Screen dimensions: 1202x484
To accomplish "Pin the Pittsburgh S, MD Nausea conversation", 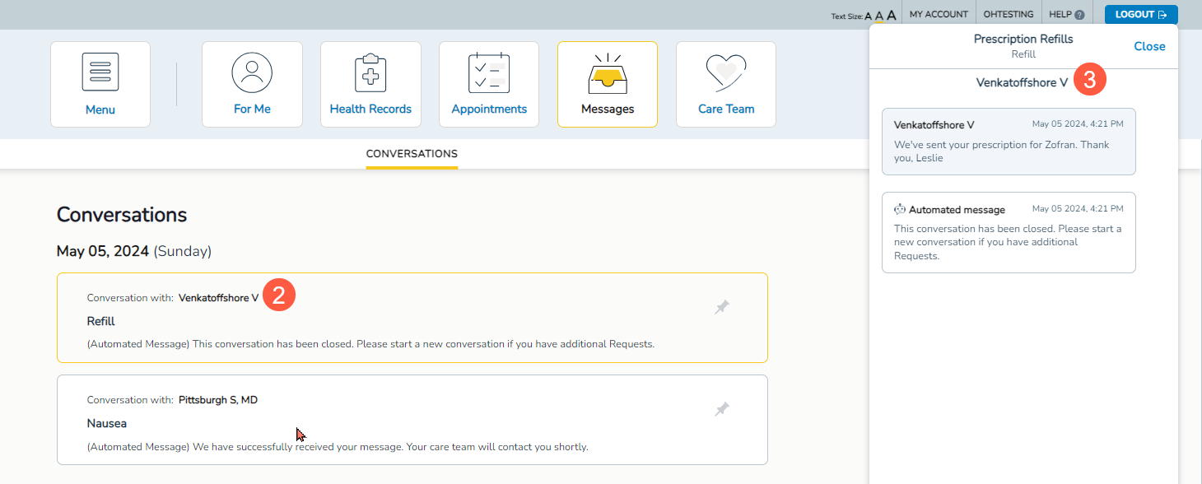I will pyautogui.click(x=722, y=409).
